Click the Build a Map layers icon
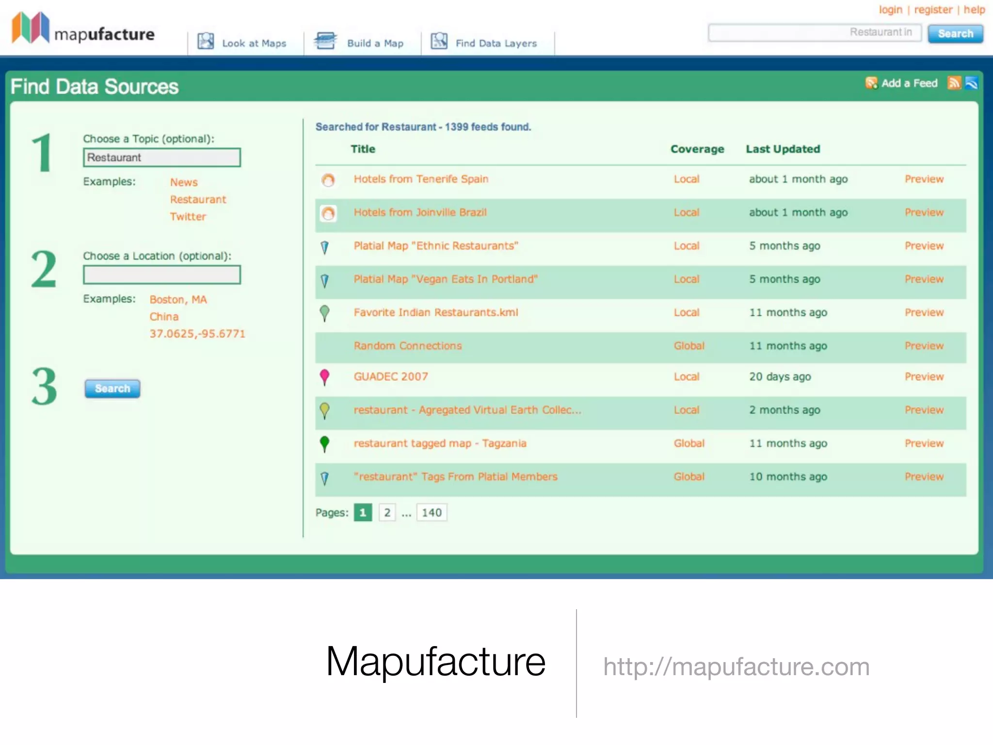This screenshot has width=993, height=745. pyautogui.click(x=325, y=41)
